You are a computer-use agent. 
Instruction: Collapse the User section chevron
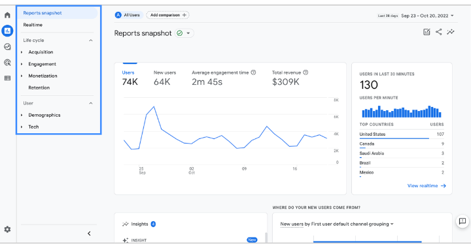(91, 103)
